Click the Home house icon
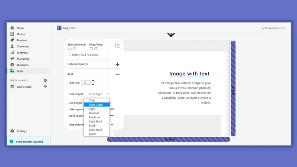The image size is (297, 167). click(x=12, y=28)
